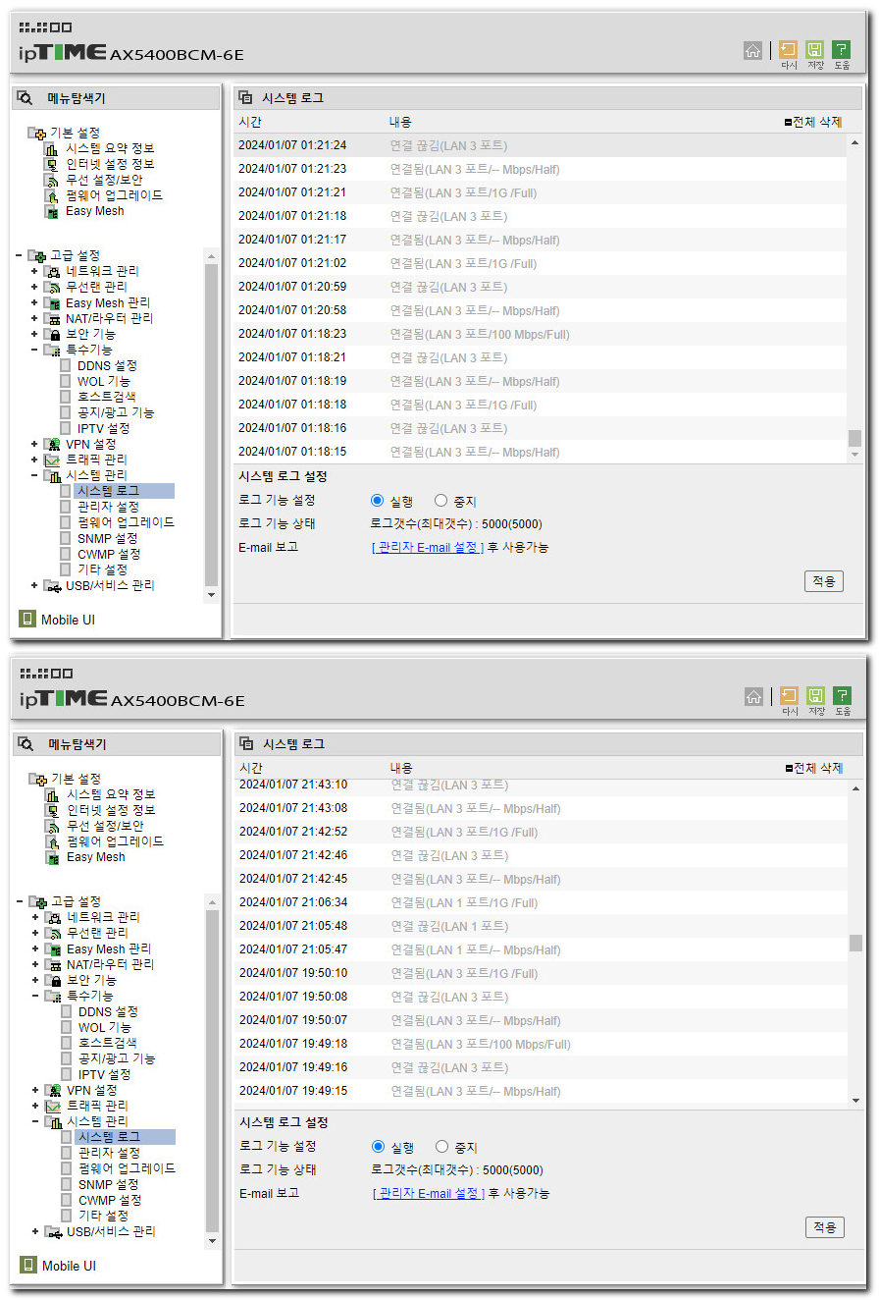Click 전체 삭제 in upper window
The width and height of the screenshot is (879, 1300).
813,122
